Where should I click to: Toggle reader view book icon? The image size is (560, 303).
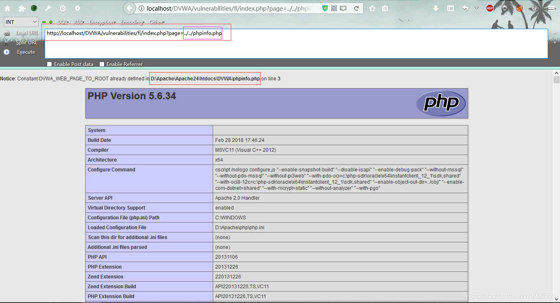point(343,8)
